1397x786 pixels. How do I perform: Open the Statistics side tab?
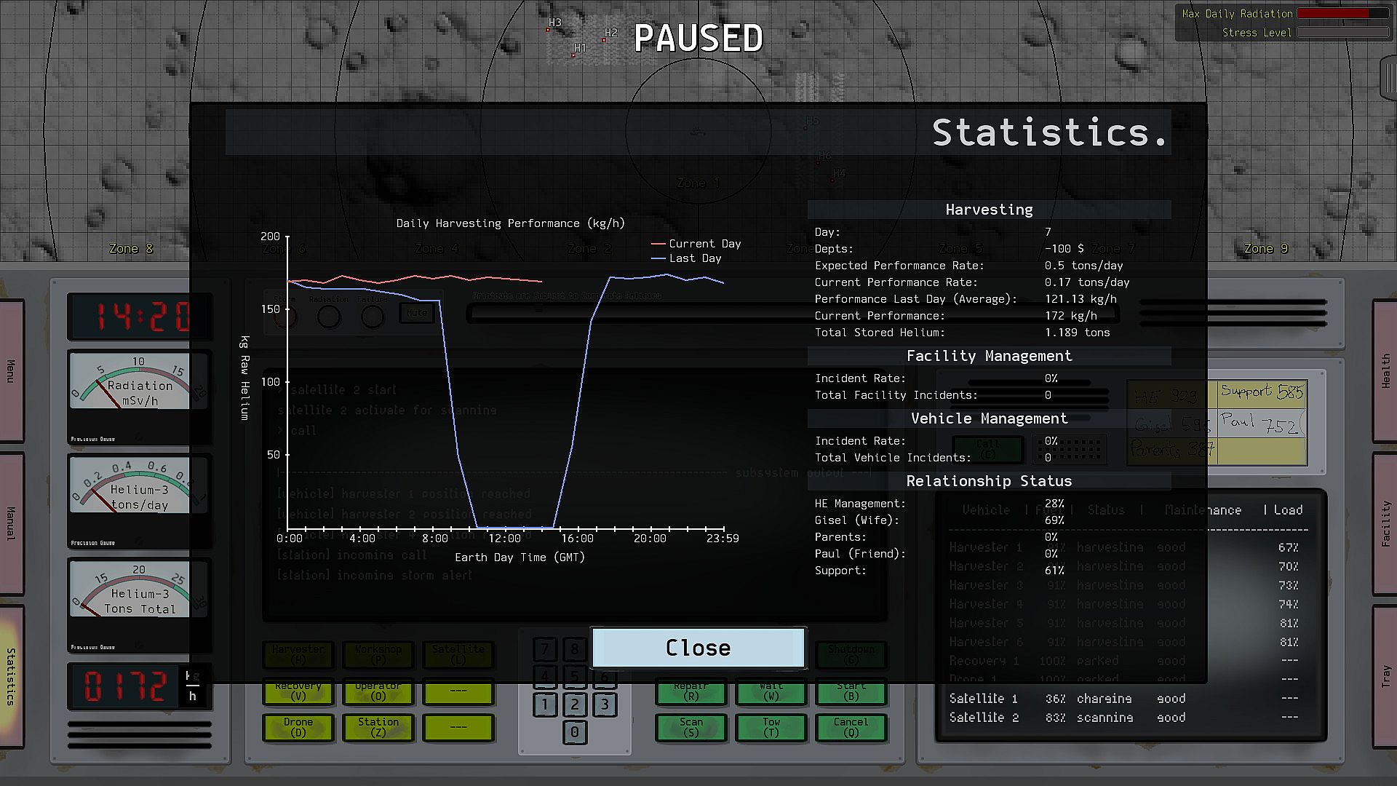point(11,677)
